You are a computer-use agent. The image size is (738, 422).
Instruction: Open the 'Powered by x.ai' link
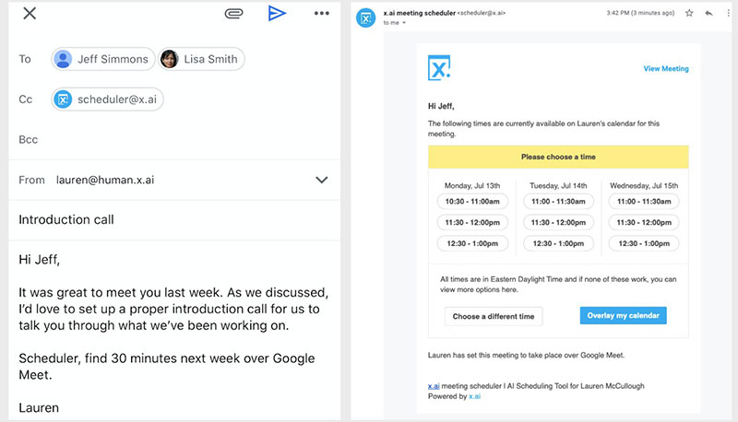click(x=474, y=396)
